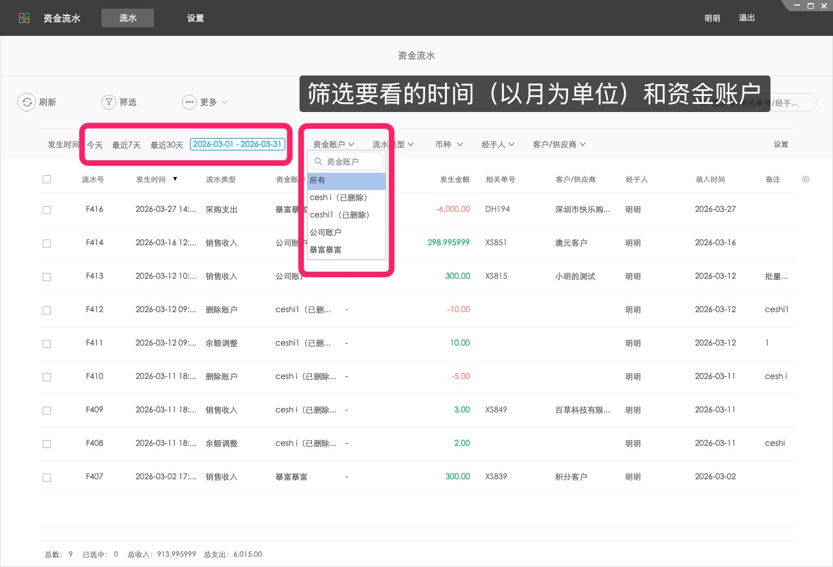This screenshot has width=833, height=567.
Task: Click the funnel filter icon
Action: 109,102
